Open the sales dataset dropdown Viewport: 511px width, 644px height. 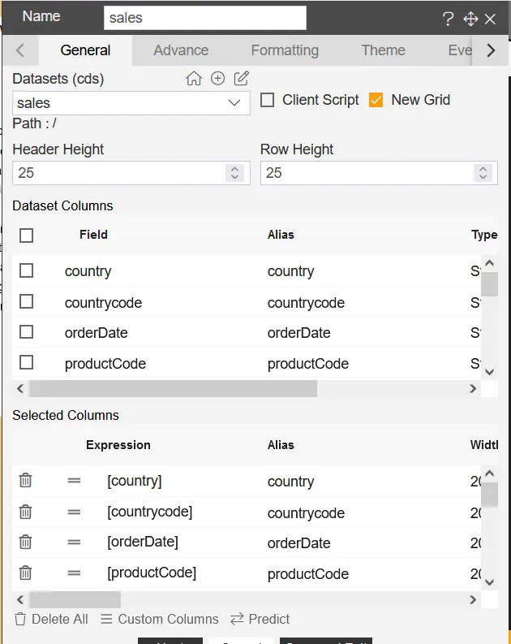point(131,103)
